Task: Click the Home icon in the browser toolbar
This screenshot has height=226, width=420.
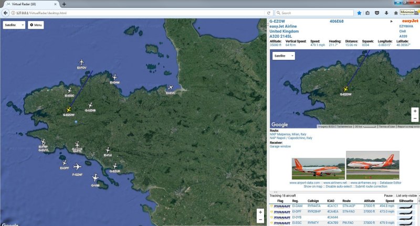Action: (396, 13)
